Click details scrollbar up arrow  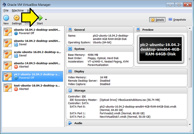190,28
